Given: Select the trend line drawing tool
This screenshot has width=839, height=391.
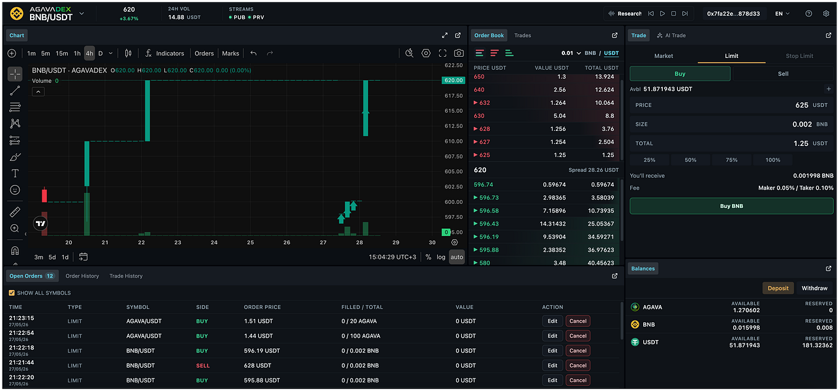Looking at the screenshot, I should coord(14,91).
